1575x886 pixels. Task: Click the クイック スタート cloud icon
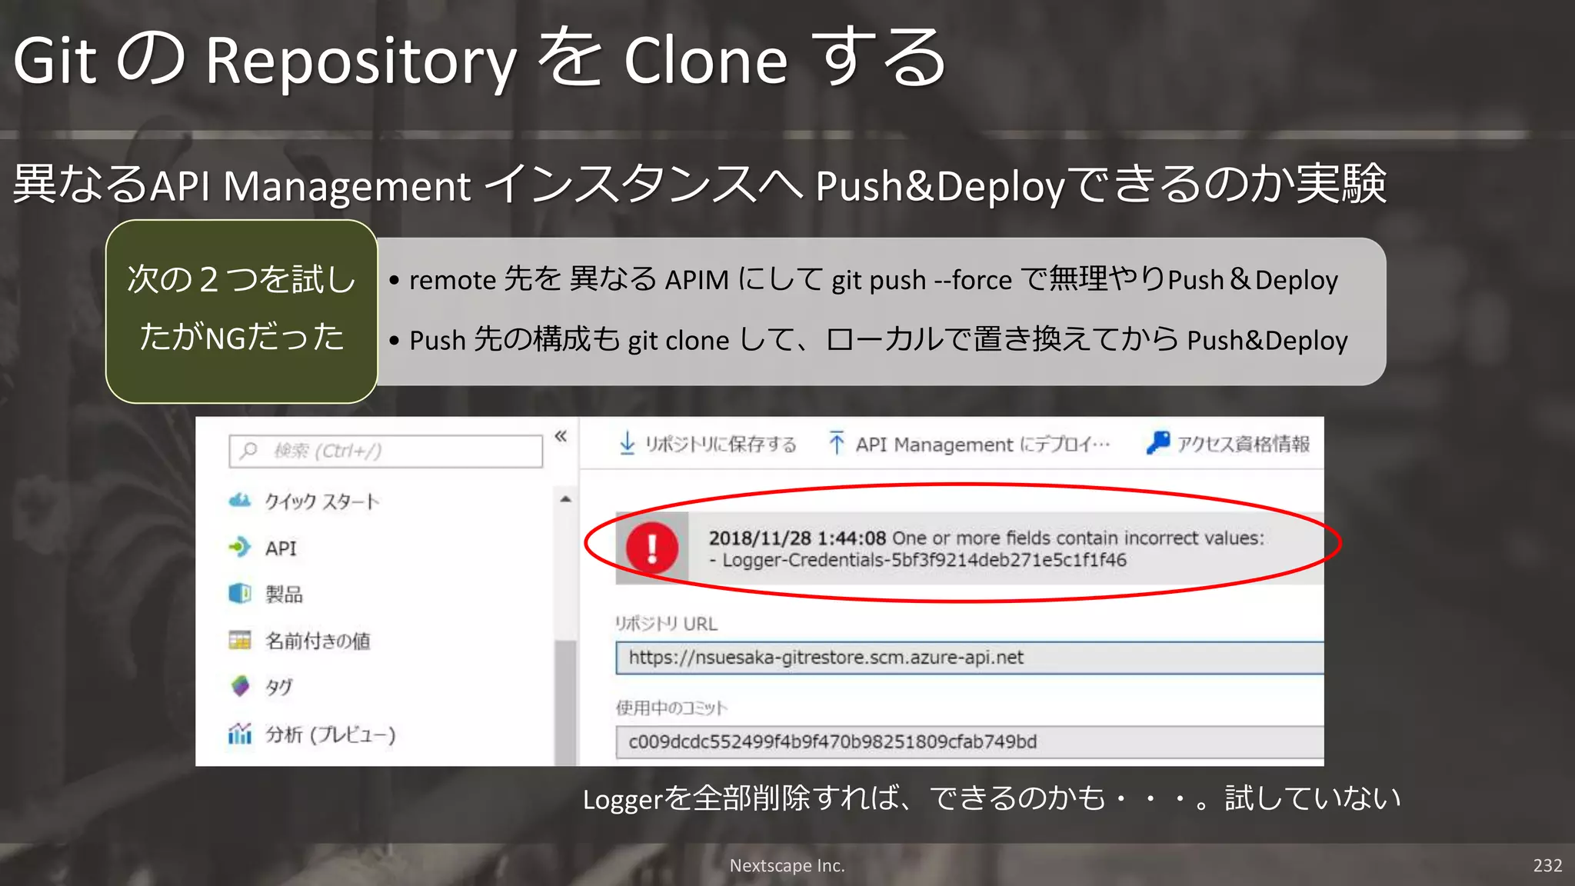click(x=240, y=501)
